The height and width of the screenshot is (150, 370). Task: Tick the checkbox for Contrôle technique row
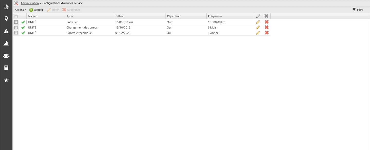(x=16, y=33)
